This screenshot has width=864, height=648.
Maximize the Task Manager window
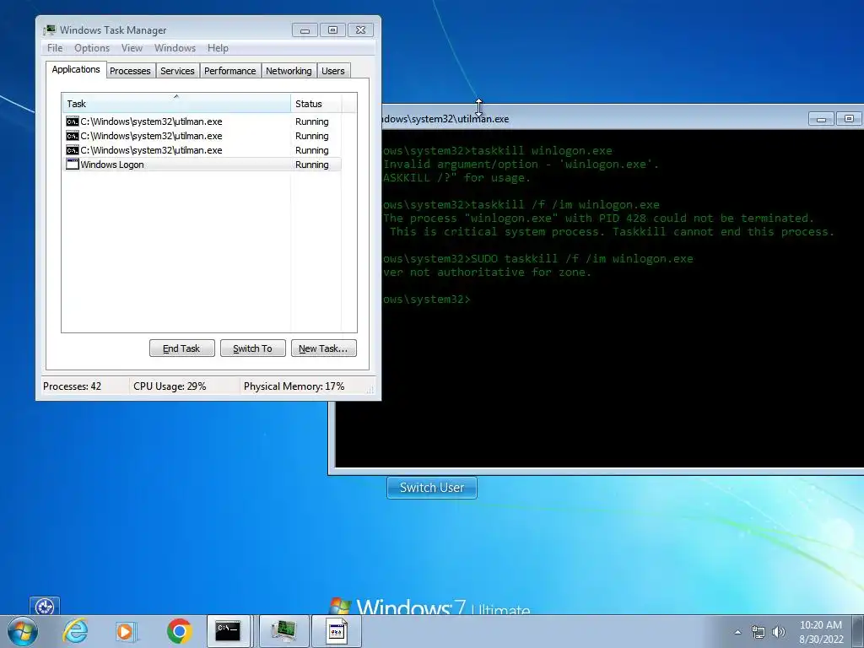point(332,30)
